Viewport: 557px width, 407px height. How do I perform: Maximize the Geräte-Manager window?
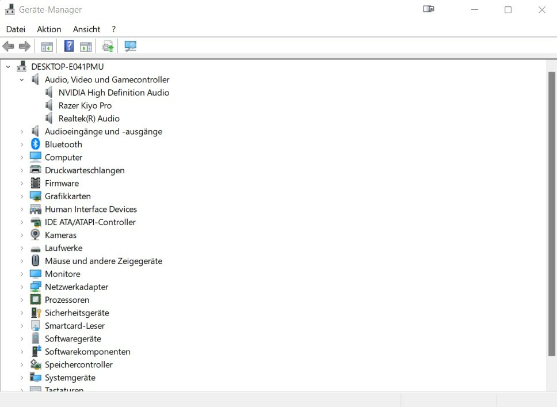(508, 10)
